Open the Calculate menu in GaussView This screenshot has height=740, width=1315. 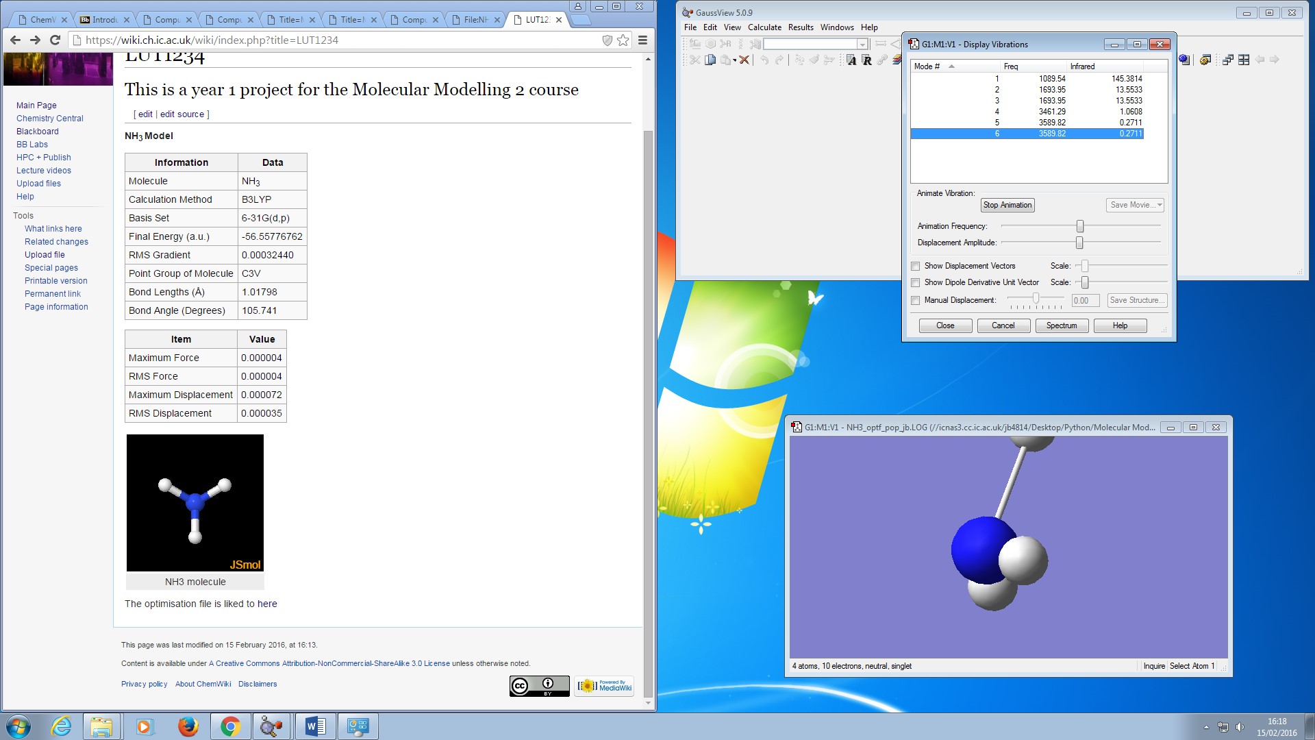pos(764,27)
